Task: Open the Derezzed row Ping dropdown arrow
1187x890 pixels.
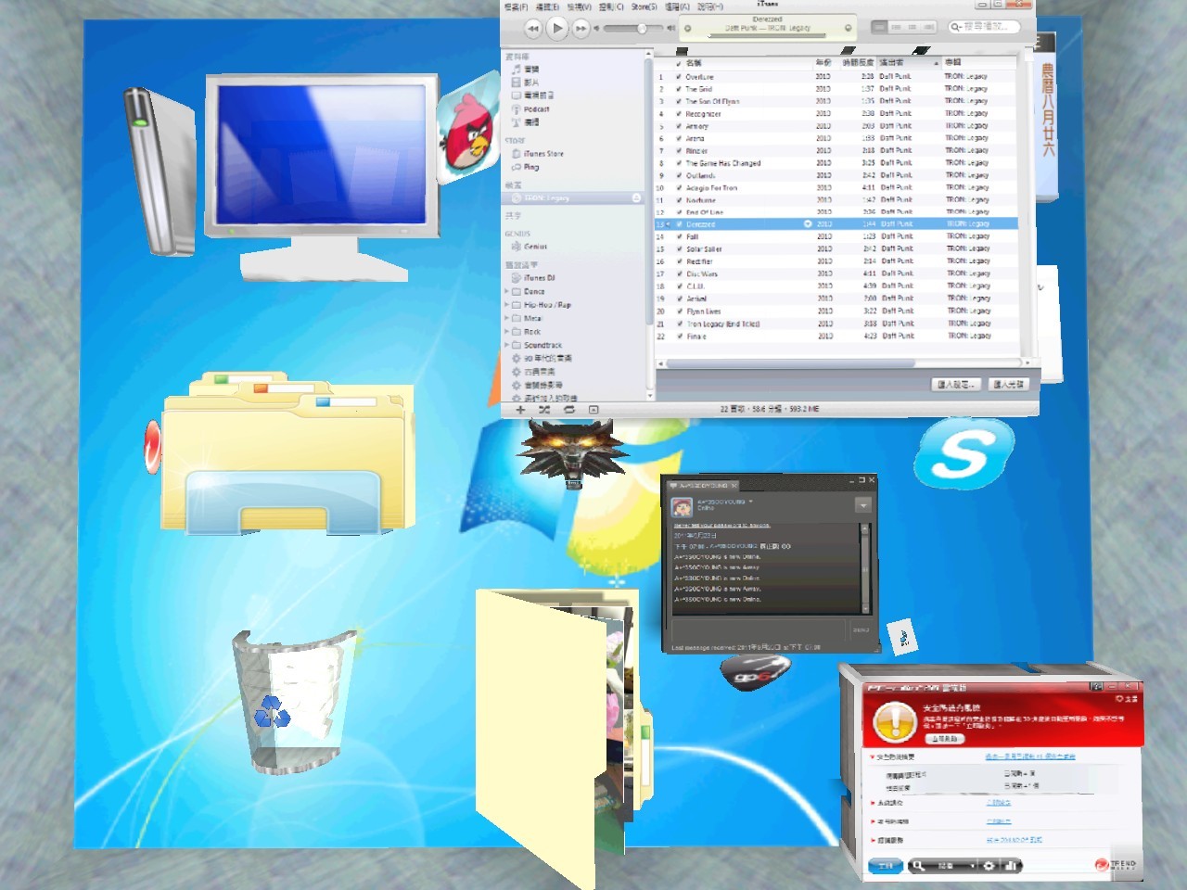Action: (x=807, y=224)
